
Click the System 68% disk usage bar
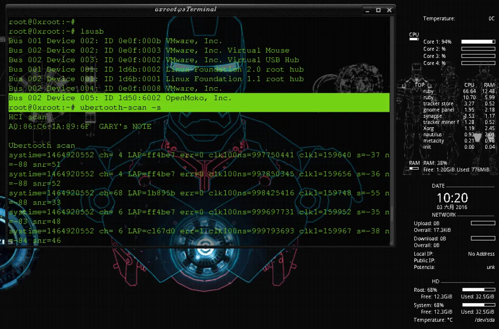479,305
